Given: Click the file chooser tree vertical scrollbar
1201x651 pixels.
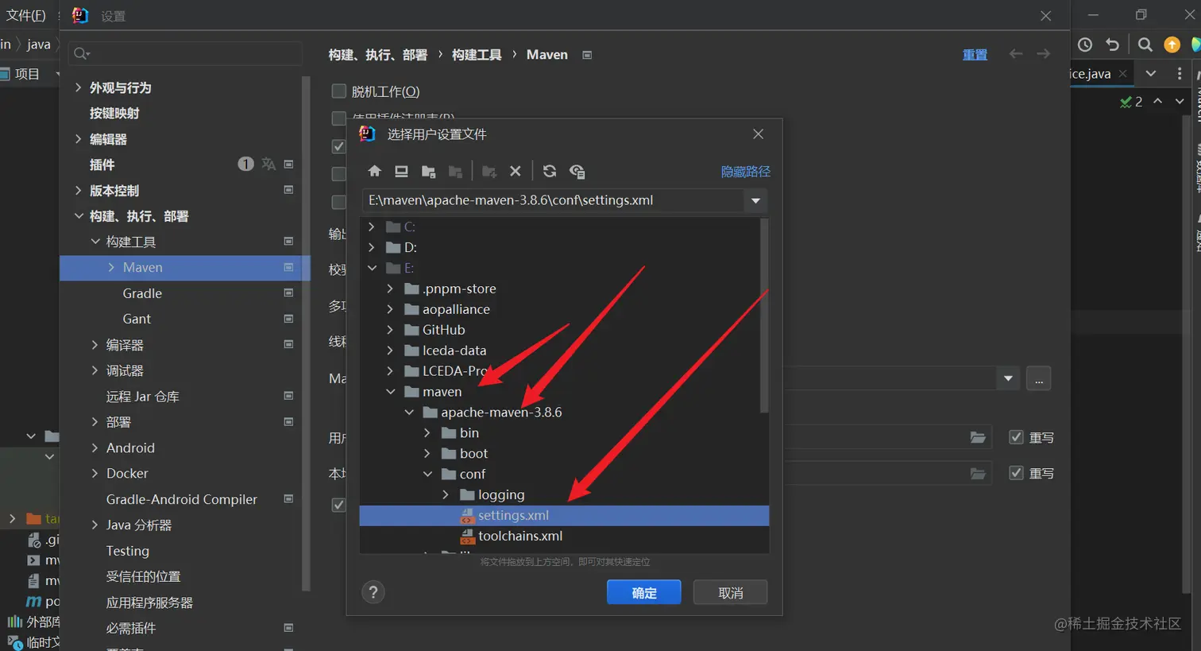Looking at the screenshot, I should click(764, 316).
